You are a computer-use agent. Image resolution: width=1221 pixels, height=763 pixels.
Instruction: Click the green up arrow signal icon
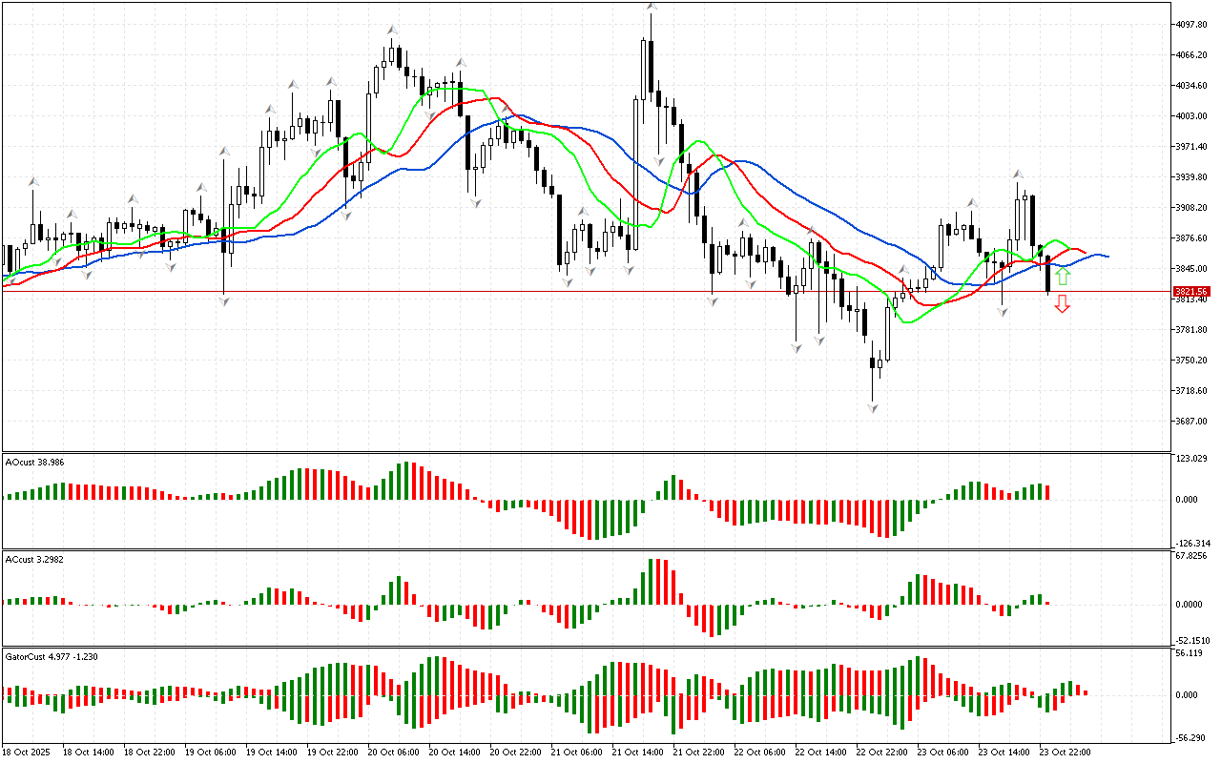point(1063,278)
